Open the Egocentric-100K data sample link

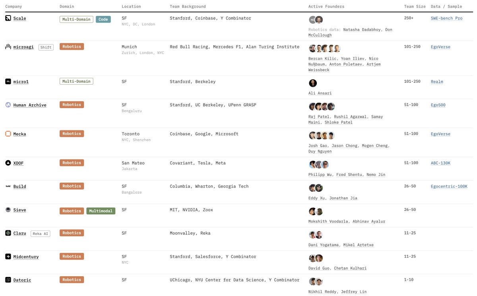tap(449, 187)
